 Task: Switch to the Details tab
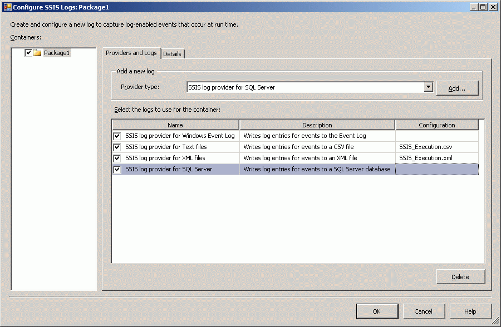172,54
